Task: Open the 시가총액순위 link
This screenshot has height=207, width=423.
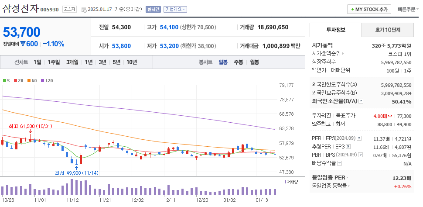Action: pyautogui.click(x=328, y=54)
